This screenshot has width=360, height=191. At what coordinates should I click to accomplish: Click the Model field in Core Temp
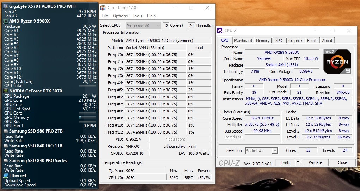(x=168, y=41)
